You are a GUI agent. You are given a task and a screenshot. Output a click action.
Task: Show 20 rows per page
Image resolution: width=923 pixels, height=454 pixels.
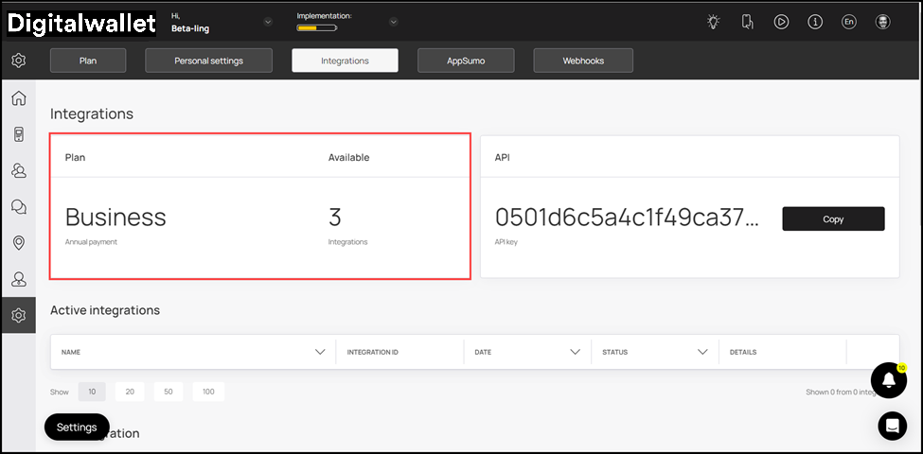129,392
